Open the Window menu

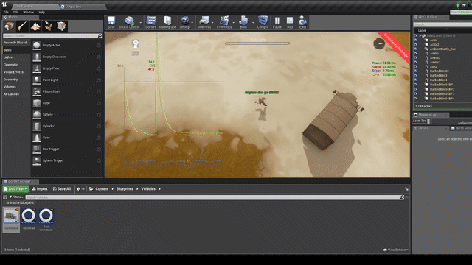(29, 12)
